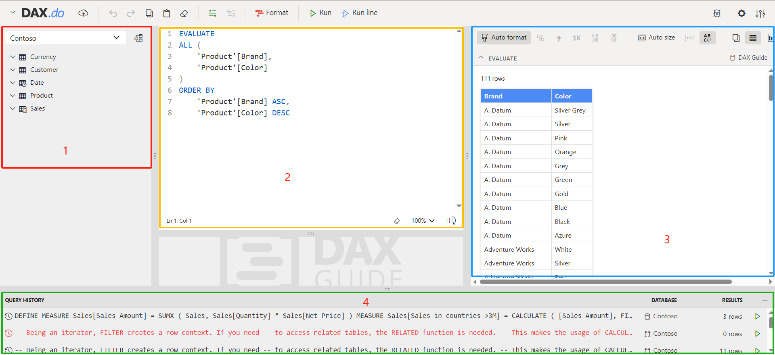Click the fit column width icon
Image resolution: width=775 pixels, height=355 pixels.
tap(689, 38)
